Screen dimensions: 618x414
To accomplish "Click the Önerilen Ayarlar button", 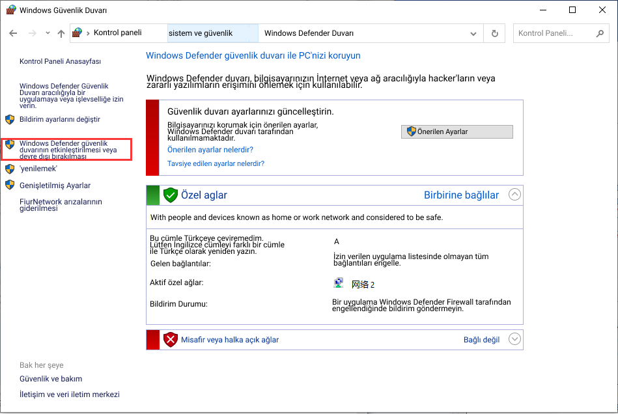I will [457, 131].
